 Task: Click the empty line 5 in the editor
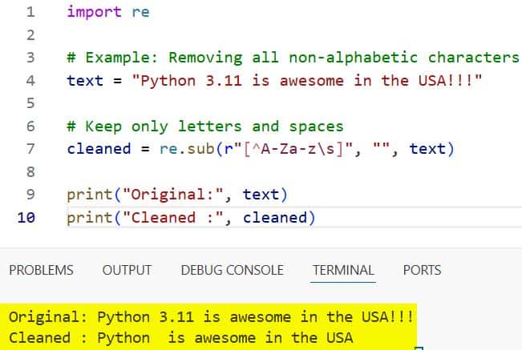[x=241, y=103]
